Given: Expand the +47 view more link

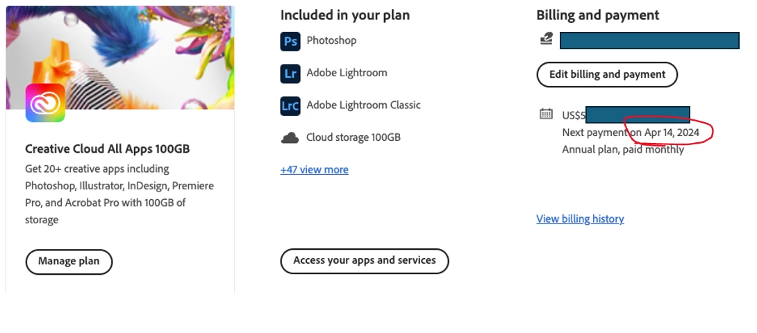Looking at the screenshot, I should click(x=314, y=169).
